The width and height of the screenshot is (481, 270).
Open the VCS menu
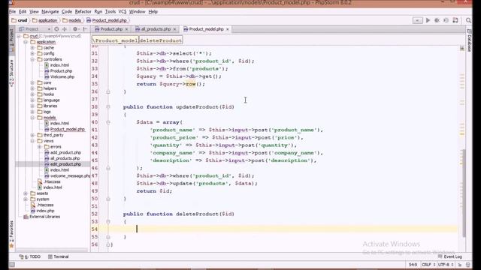pyautogui.click(x=122, y=12)
